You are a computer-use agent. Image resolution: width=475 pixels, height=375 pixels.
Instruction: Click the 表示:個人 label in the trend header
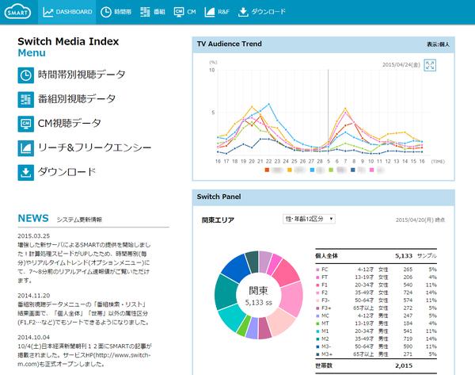[x=438, y=44]
